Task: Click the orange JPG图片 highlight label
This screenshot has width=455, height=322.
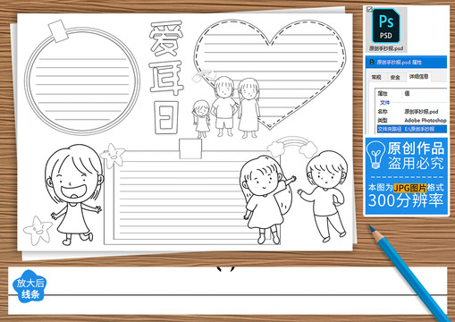Action: [x=410, y=188]
